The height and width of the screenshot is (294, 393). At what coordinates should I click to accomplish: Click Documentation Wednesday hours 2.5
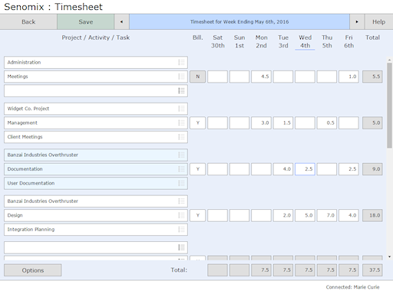click(305, 169)
